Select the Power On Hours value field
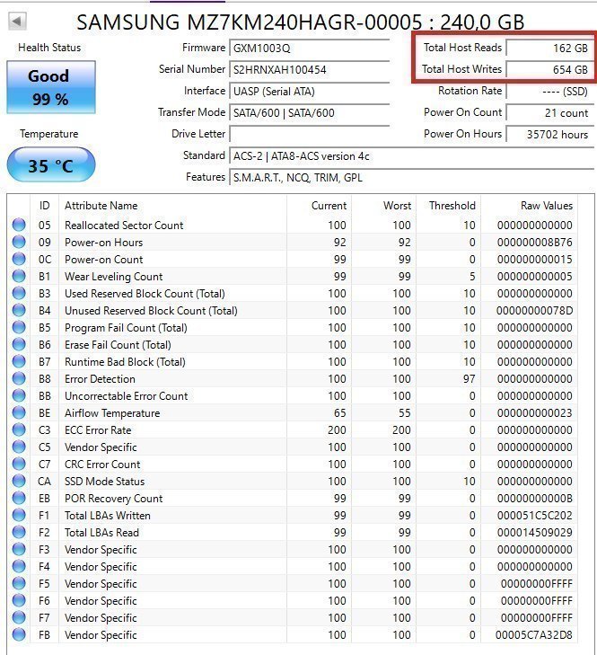The image size is (597, 655). click(548, 135)
